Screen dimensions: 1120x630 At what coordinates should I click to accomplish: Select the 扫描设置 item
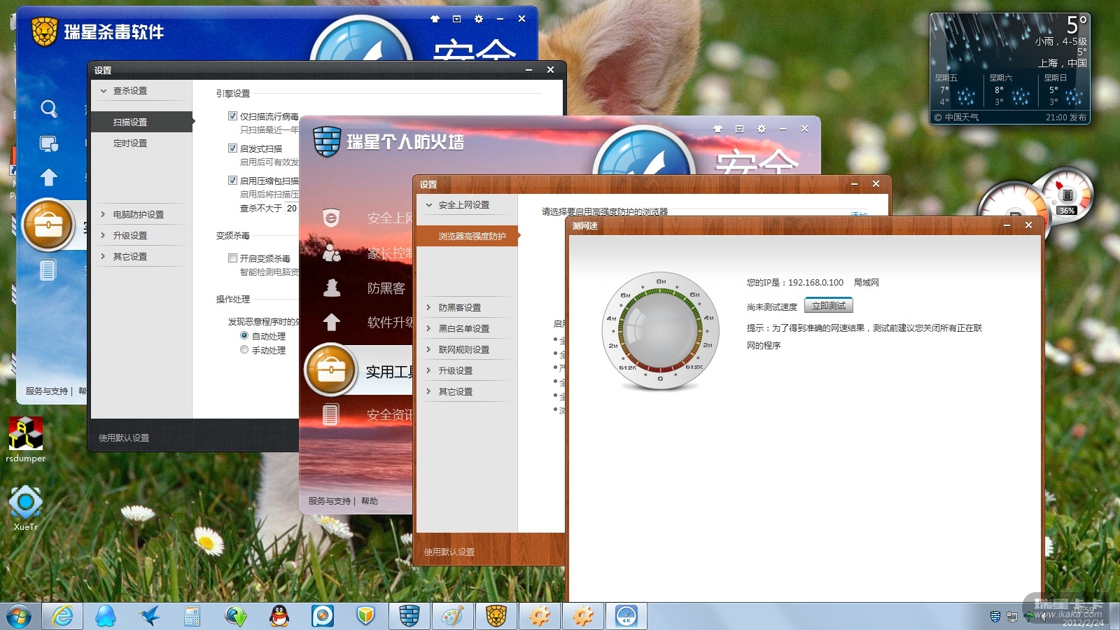tap(142, 122)
